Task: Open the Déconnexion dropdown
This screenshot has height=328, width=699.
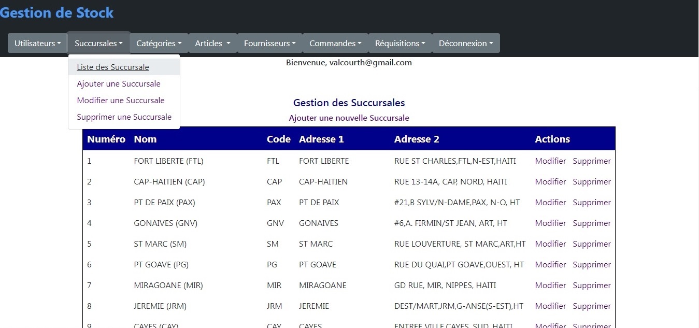Action: pos(466,44)
